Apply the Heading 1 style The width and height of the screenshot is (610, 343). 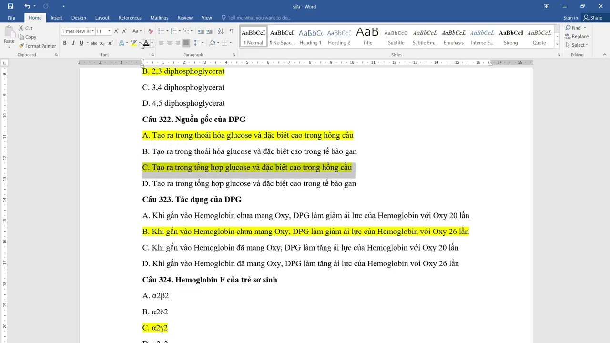pyautogui.click(x=310, y=37)
